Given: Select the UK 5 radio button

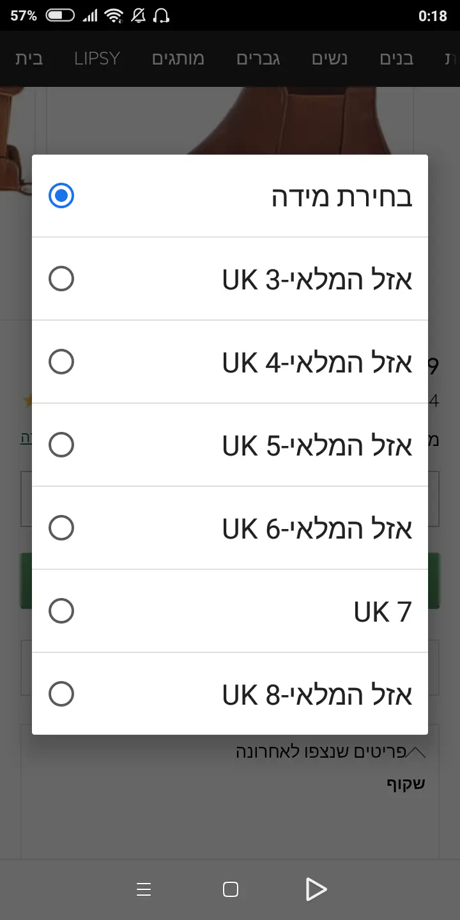Looking at the screenshot, I should coord(61,445).
